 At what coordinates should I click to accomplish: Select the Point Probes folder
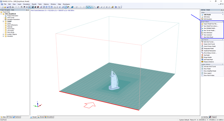[x=11, y=29]
